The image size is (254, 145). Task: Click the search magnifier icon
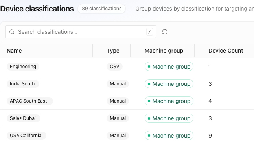point(12,32)
